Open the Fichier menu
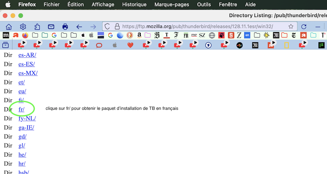This screenshot has width=327, height=174. (x=51, y=4)
